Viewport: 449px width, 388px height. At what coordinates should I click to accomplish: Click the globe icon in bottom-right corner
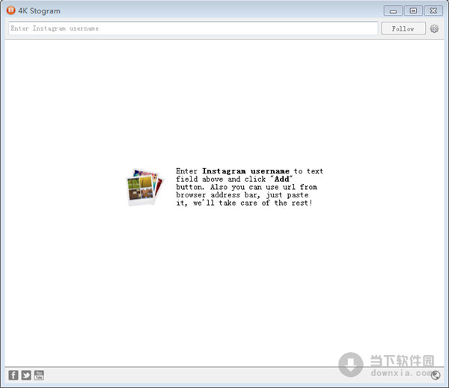click(x=436, y=375)
